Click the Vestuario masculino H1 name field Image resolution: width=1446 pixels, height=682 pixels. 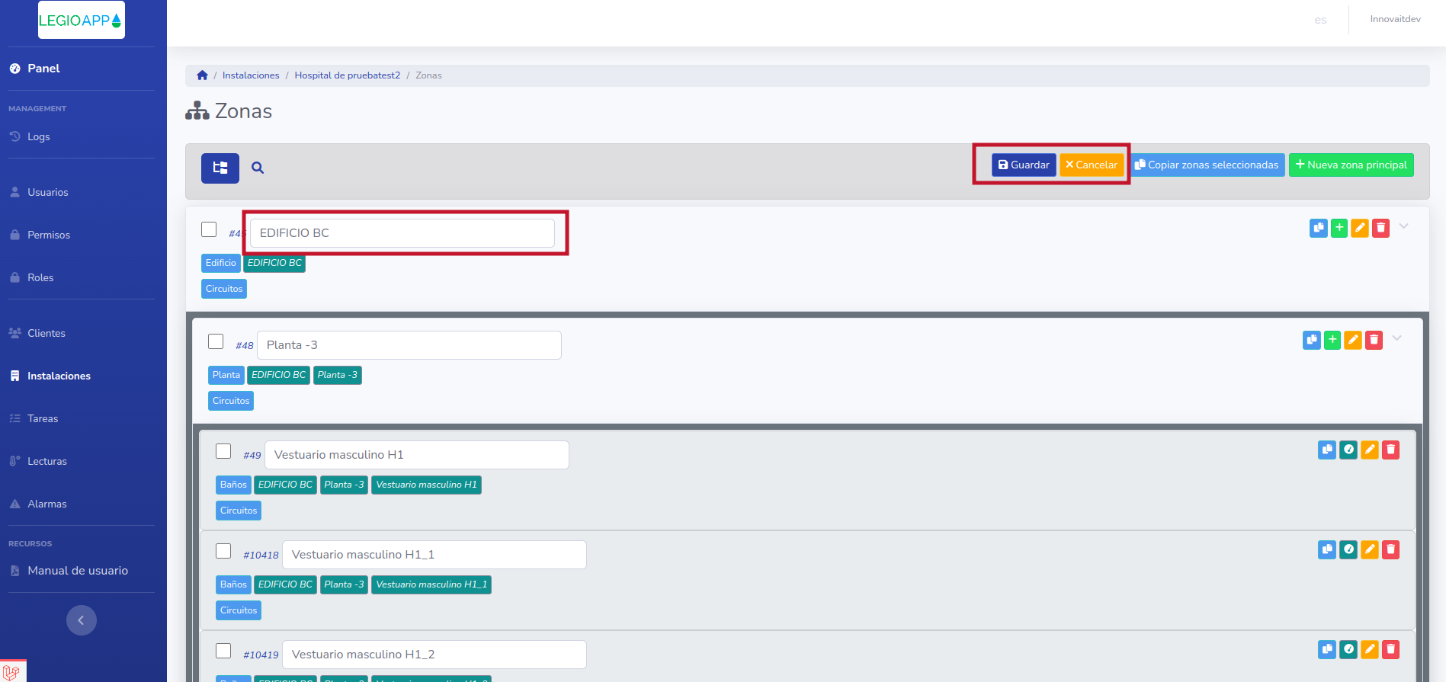(416, 455)
